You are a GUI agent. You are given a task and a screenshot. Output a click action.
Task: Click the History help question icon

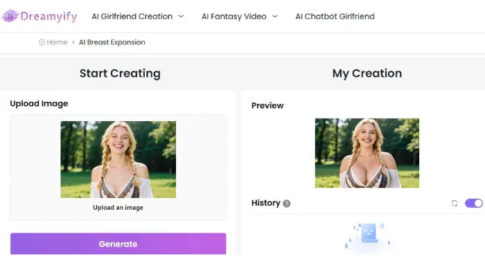click(x=287, y=204)
